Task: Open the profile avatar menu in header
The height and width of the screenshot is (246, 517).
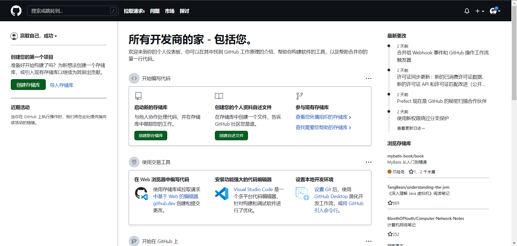Action: [x=495, y=11]
